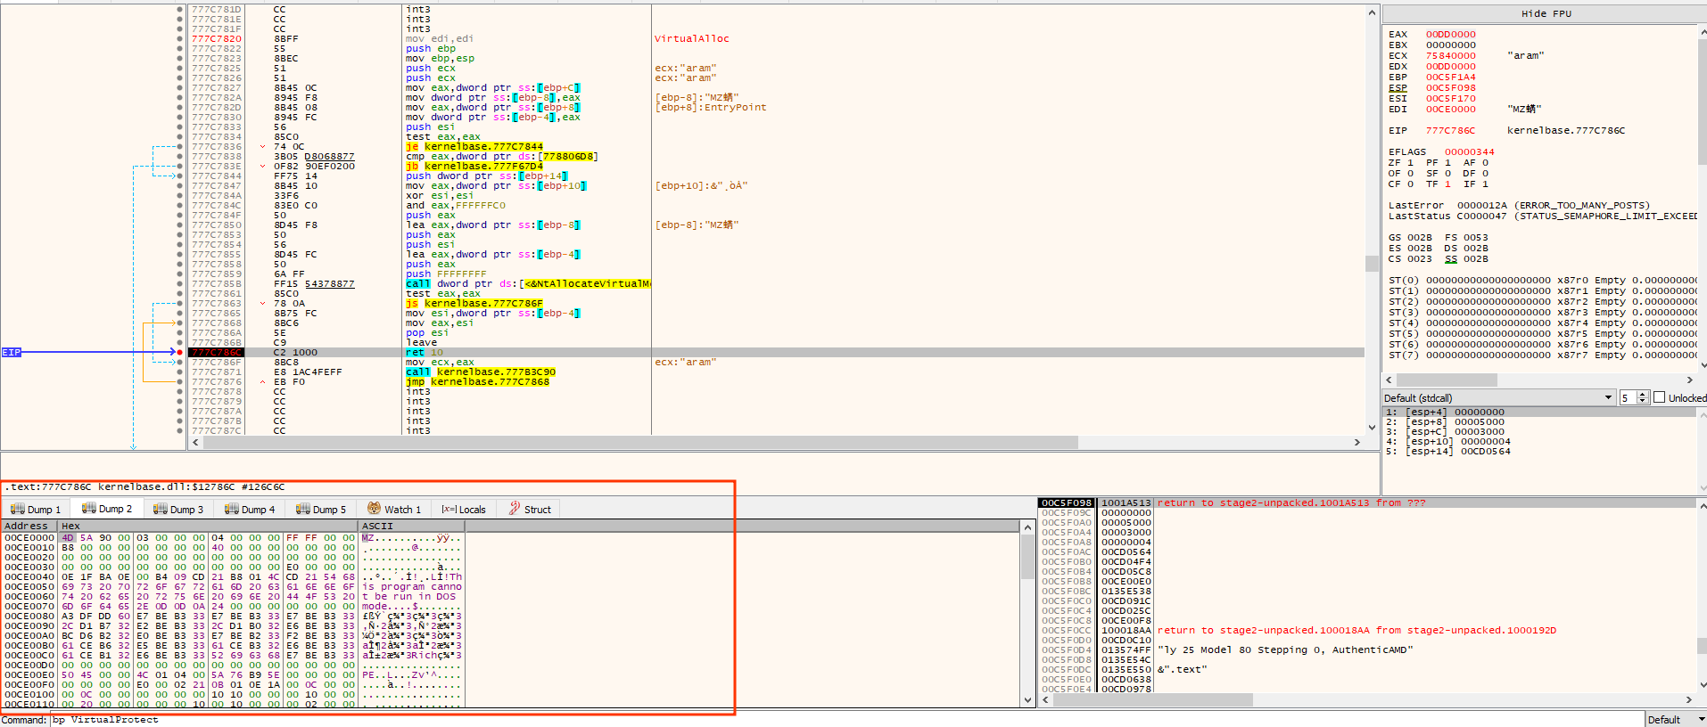Click the jump arrow beside 'jb kernelbase.777F67D4'
1707x727 pixels.
pos(262,167)
